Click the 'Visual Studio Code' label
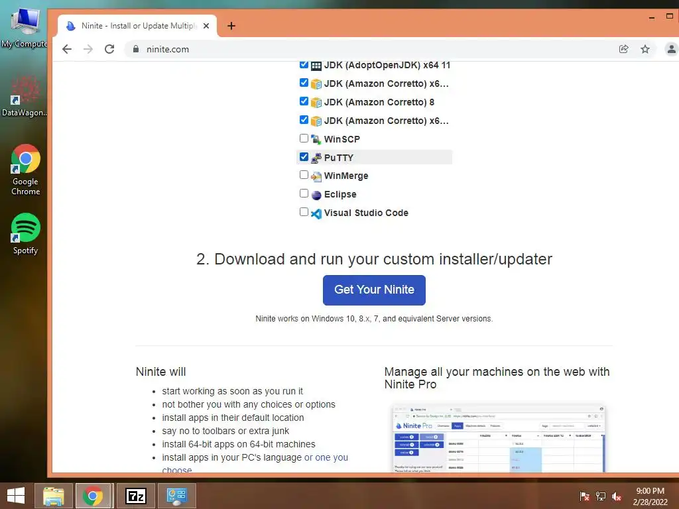This screenshot has height=509, width=679. pyautogui.click(x=366, y=213)
